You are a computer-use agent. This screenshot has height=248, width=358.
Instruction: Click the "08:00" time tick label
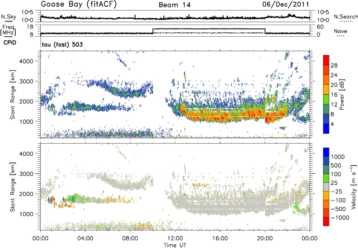pos(130,239)
